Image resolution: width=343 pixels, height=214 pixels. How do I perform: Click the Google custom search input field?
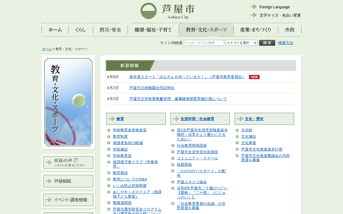(x=204, y=43)
